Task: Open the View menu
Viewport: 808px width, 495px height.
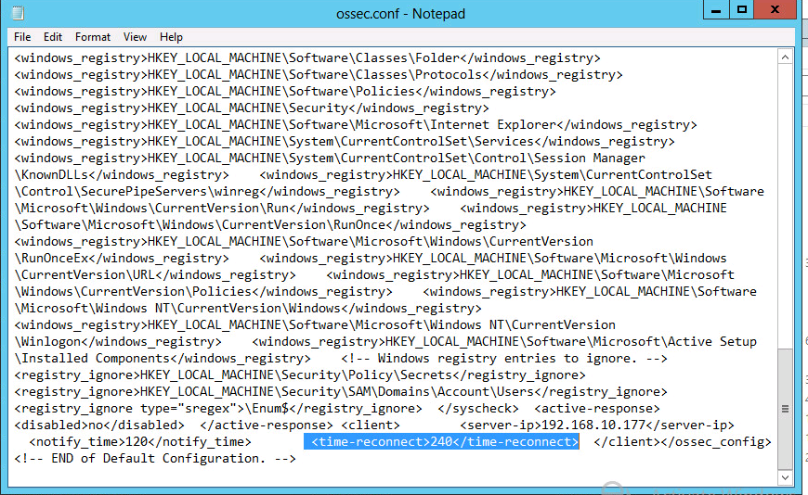Action: click(x=136, y=37)
